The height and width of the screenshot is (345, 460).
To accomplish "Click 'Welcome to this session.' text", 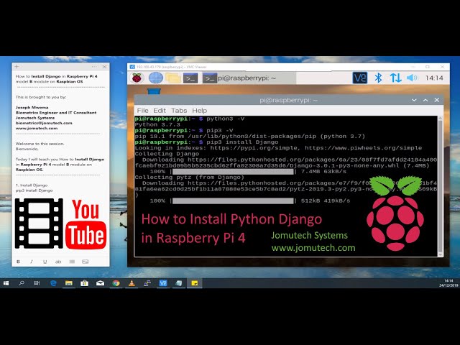I will [40, 144].
